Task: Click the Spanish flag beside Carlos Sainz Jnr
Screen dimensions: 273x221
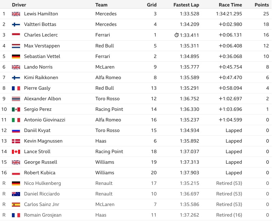Action: [16, 204]
